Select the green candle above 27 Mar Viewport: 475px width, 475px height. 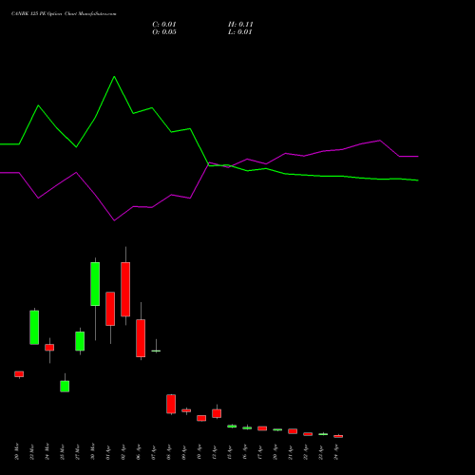[80, 341]
